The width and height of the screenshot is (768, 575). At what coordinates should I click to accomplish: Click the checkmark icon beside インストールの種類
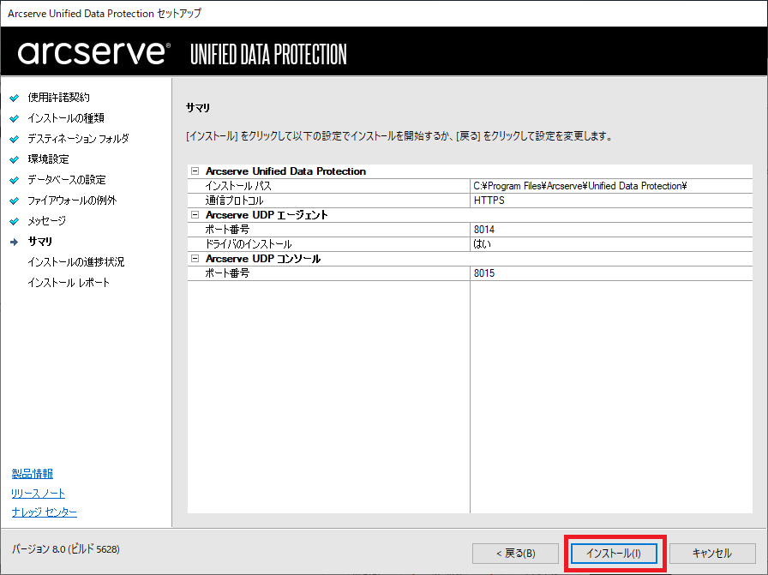pos(15,118)
